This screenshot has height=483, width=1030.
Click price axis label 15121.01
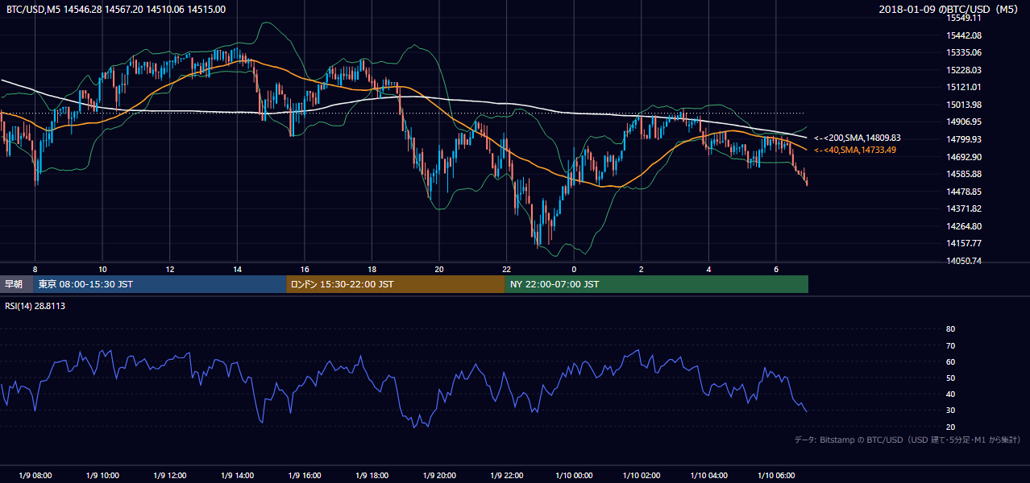coord(964,87)
